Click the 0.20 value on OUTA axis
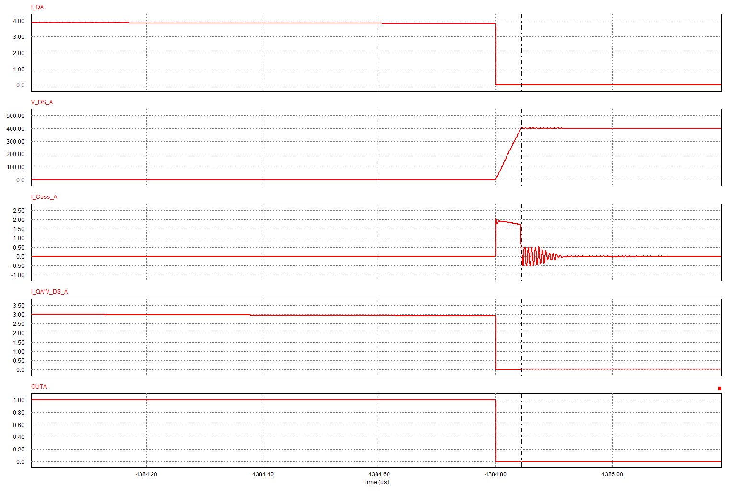 [19, 450]
